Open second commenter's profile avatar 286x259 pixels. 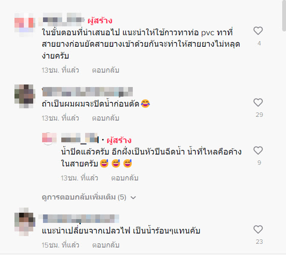coord(25,96)
